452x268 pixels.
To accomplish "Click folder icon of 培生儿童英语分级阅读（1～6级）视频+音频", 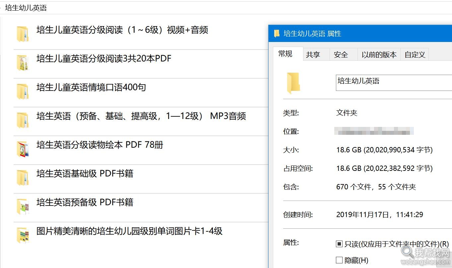I will (23, 34).
